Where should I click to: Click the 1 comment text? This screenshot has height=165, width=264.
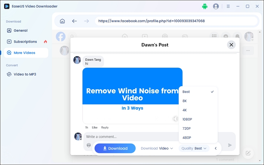(225, 160)
